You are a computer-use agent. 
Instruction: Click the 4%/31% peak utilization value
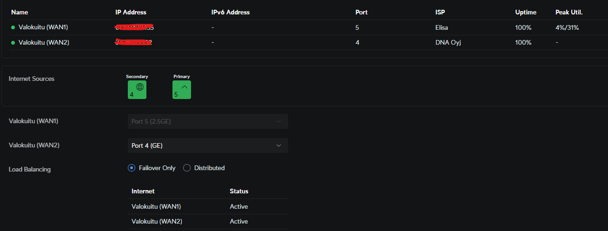tap(567, 27)
